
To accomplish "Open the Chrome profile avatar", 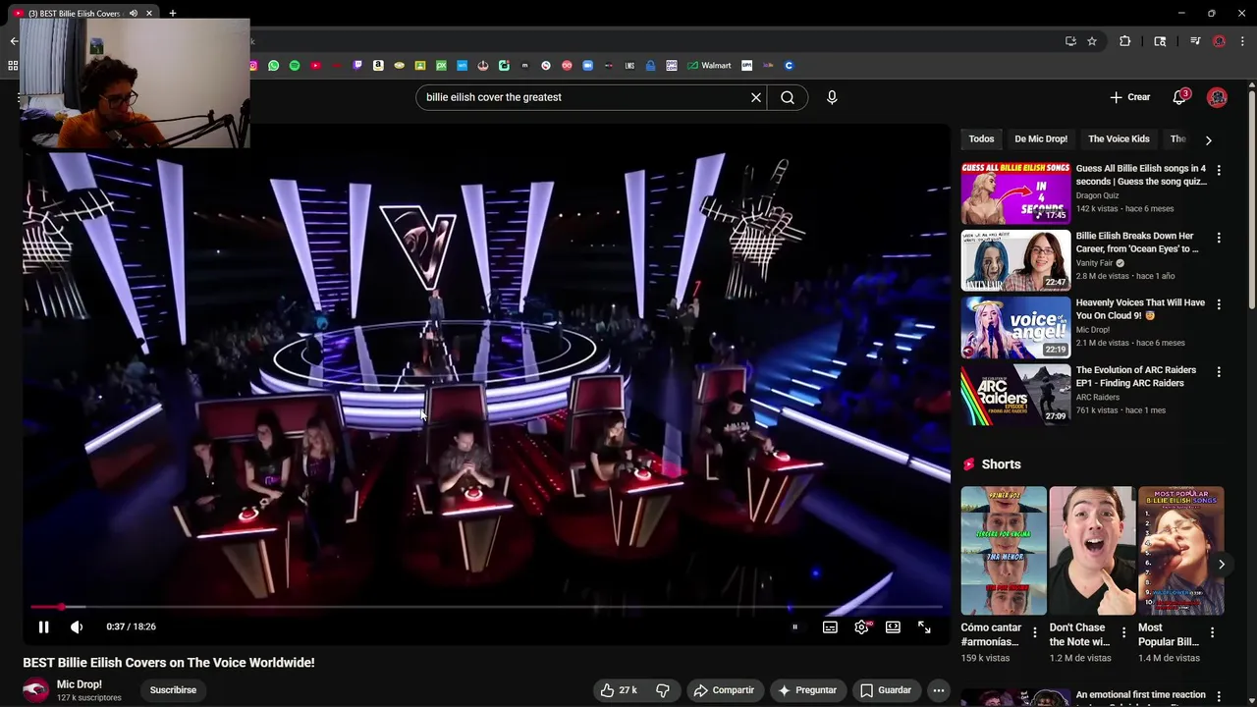I will point(1219,41).
